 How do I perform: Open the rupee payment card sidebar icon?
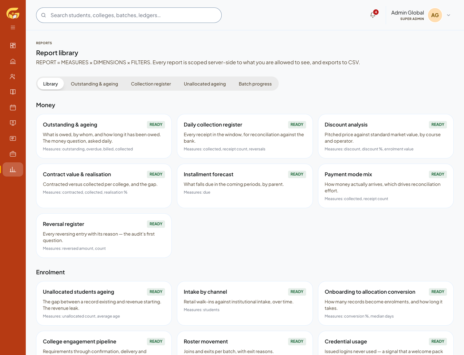click(x=13, y=138)
